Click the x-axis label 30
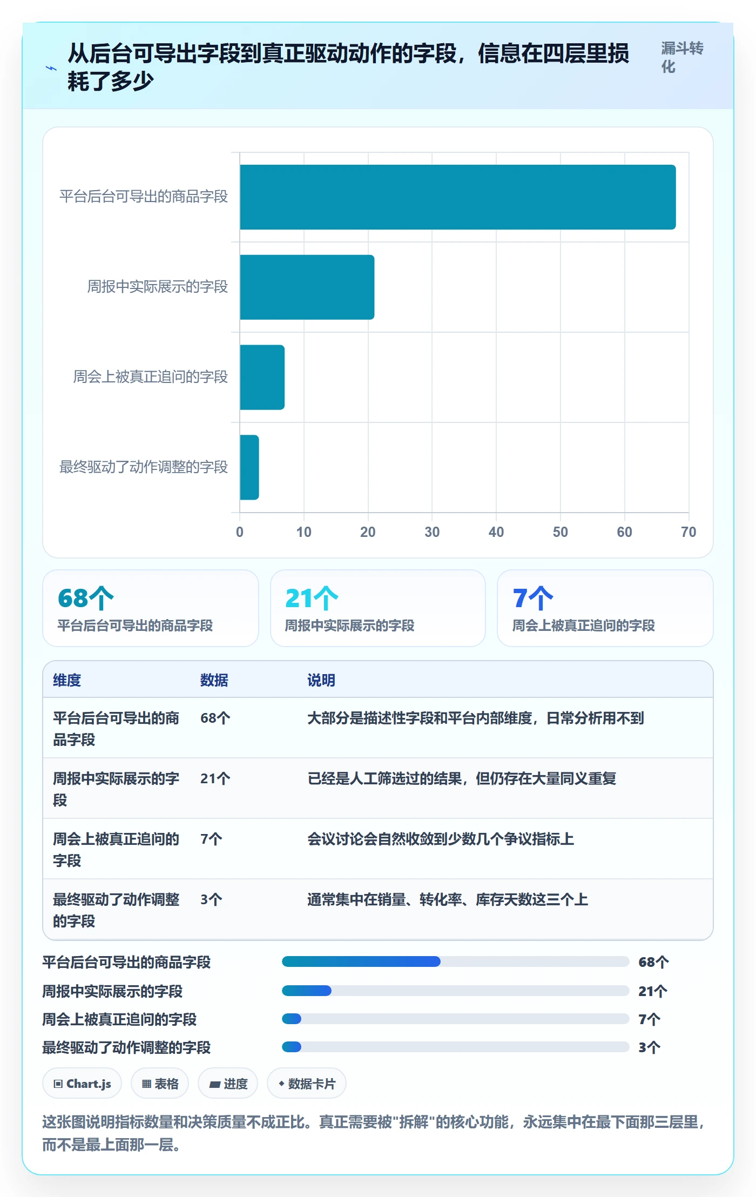The image size is (756, 1197). 432,532
